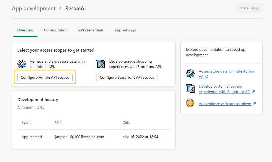Image resolution: width=272 pixels, height=162 pixels.
Task: Click Configure Admin API scopes button
Action: click(45, 77)
